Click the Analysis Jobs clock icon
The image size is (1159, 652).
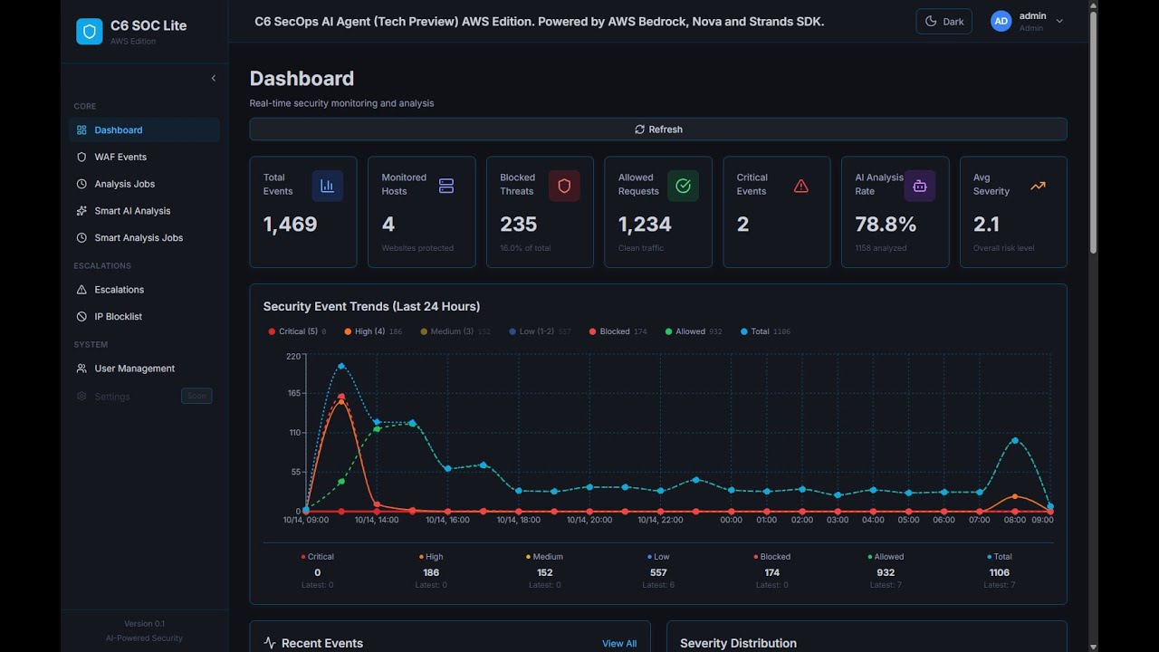click(81, 184)
